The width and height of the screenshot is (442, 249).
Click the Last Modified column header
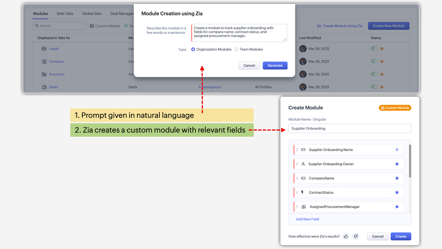click(x=310, y=38)
